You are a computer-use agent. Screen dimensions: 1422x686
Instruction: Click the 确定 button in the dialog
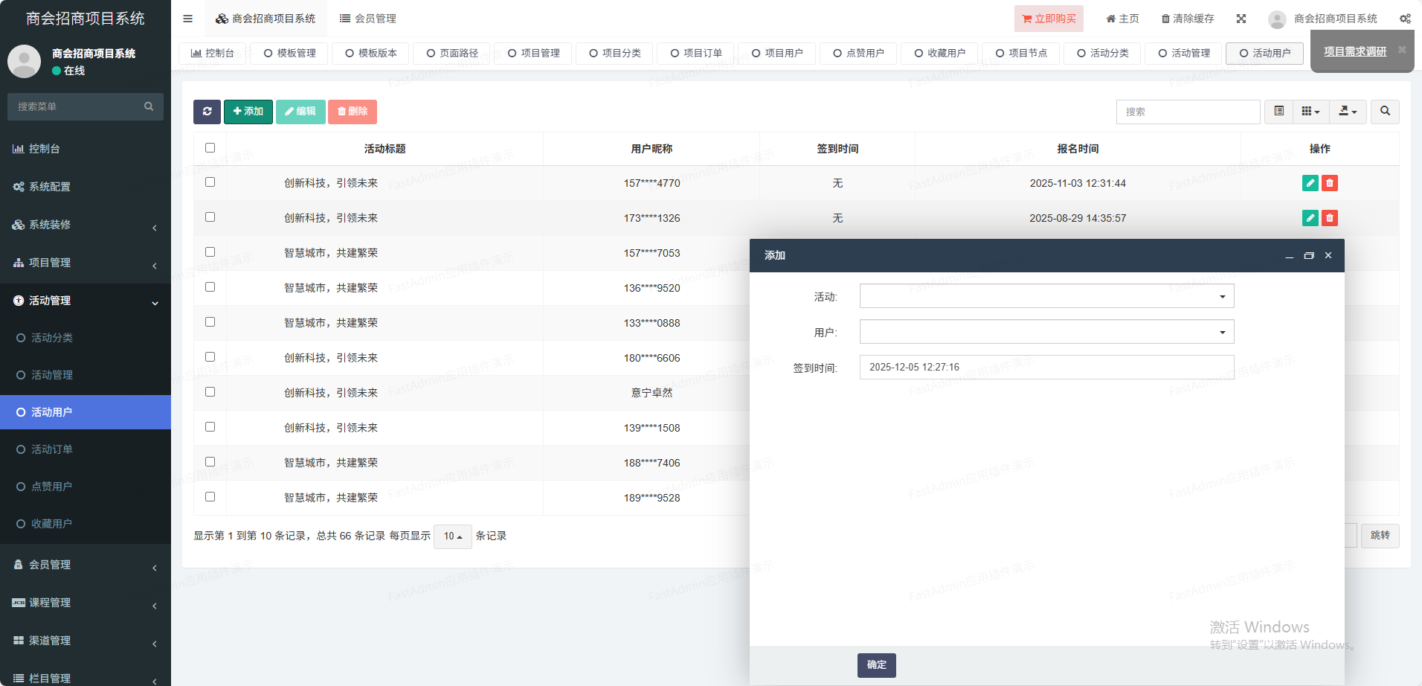pyautogui.click(x=876, y=665)
